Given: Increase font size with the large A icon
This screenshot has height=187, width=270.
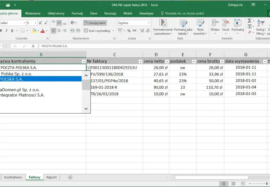Looking at the screenshot, I should (40, 23).
